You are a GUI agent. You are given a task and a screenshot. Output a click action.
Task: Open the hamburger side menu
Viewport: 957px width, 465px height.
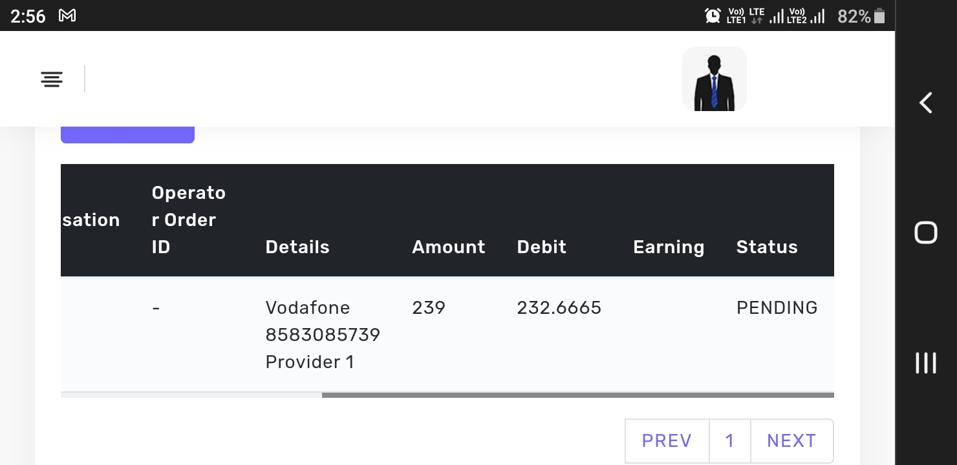[52, 79]
